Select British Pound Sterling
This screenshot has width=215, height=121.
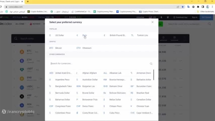tap(118, 35)
